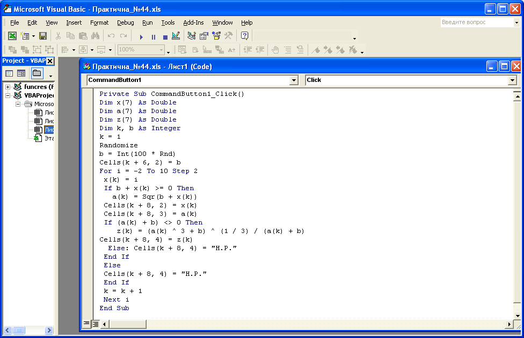The width and height of the screenshot is (524, 338).
Task: Click the Group icon in the UserForm toolbar
Action: click(x=37, y=50)
